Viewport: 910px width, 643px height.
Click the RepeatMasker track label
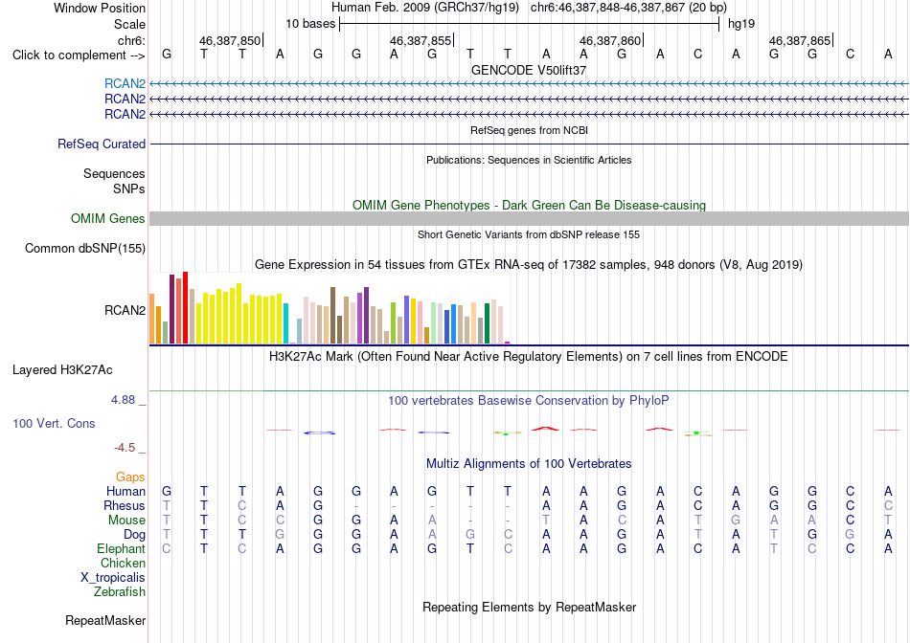point(105,620)
